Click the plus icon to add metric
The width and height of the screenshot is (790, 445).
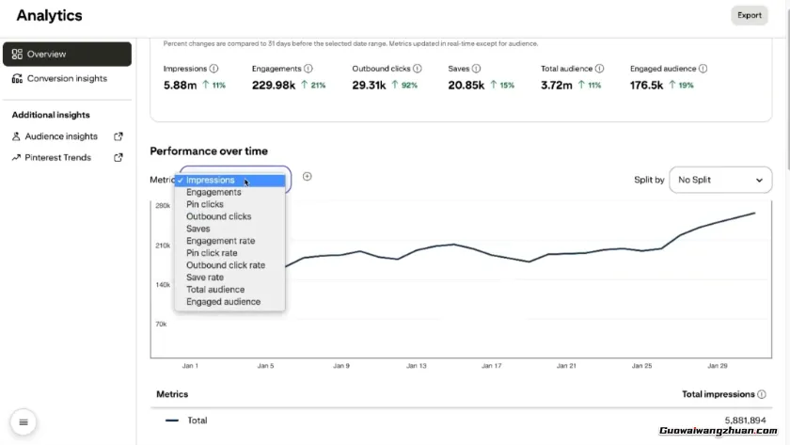click(307, 177)
